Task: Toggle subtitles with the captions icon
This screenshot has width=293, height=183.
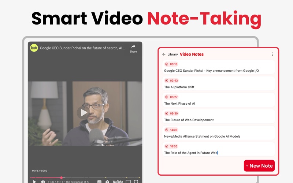Action: (99, 182)
